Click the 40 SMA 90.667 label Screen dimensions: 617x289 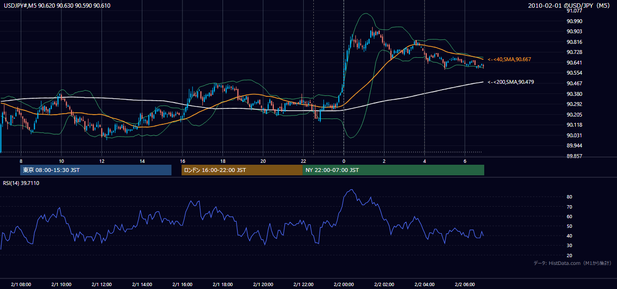(x=509, y=59)
